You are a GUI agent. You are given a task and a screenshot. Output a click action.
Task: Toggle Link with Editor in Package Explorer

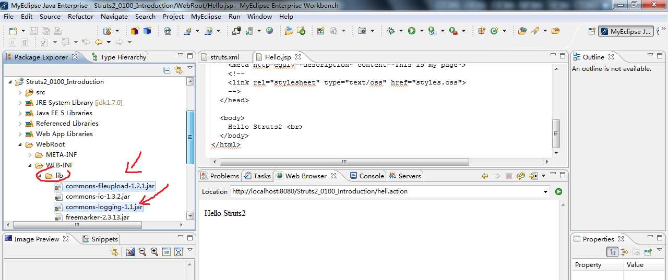178,70
